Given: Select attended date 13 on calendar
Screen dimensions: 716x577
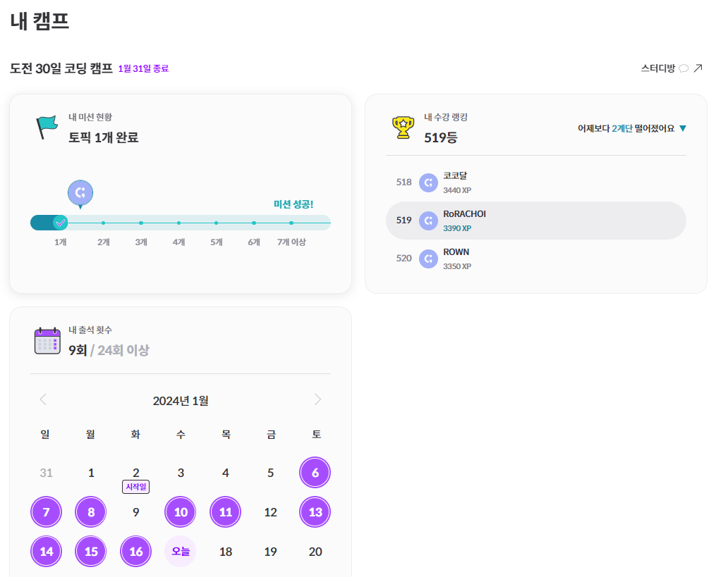Looking at the screenshot, I should pos(315,511).
